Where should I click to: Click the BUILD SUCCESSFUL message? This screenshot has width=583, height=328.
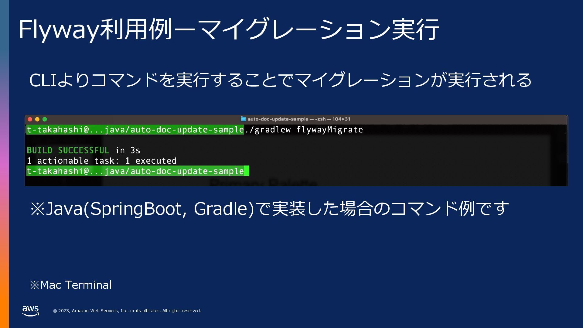coord(68,151)
